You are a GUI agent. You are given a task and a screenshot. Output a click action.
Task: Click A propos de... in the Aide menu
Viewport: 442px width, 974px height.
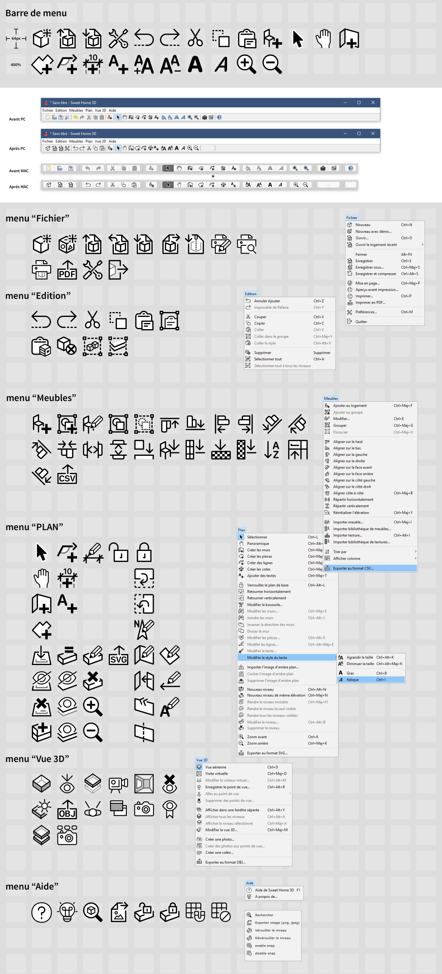(x=266, y=897)
